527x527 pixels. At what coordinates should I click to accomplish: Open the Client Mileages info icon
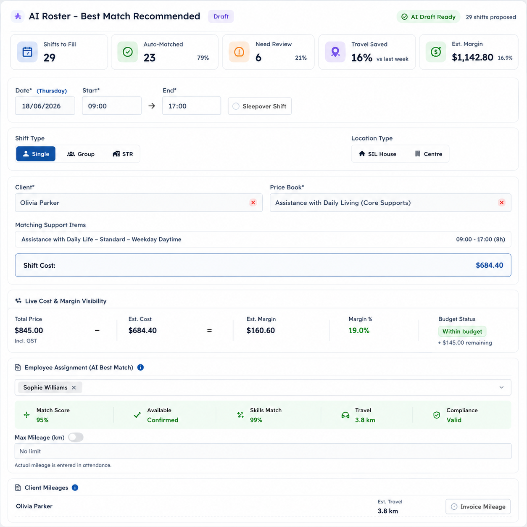[75, 487]
